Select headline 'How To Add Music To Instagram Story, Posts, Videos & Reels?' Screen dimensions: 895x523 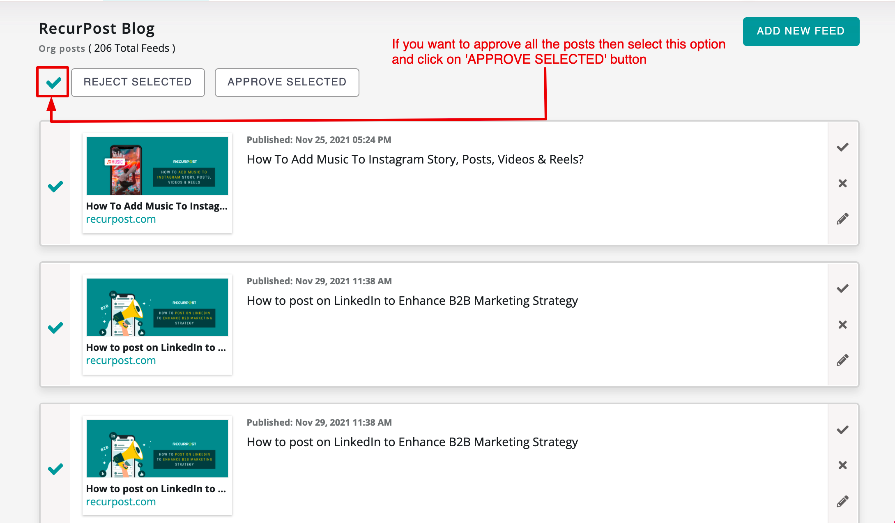coord(415,159)
